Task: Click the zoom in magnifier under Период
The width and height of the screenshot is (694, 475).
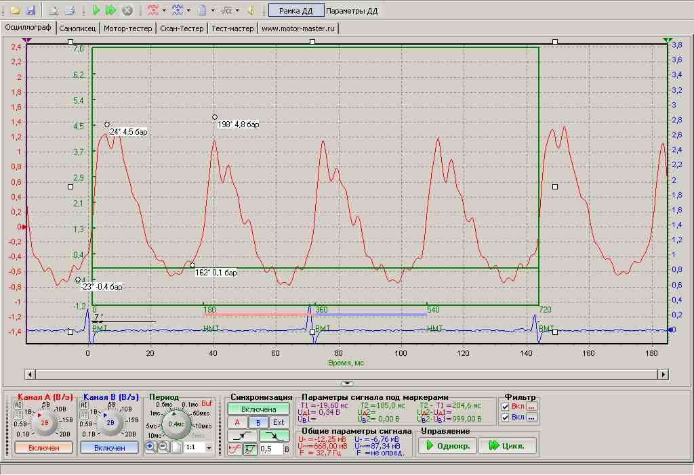Action: (x=150, y=447)
